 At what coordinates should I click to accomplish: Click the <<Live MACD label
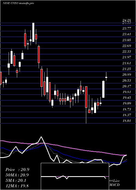(x=115, y=183)
